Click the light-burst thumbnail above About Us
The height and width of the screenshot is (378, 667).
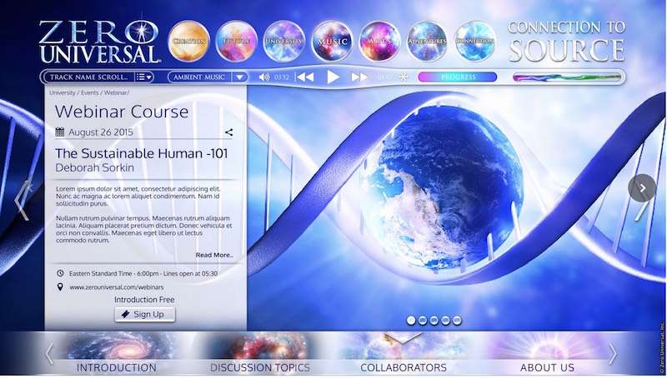(x=549, y=346)
